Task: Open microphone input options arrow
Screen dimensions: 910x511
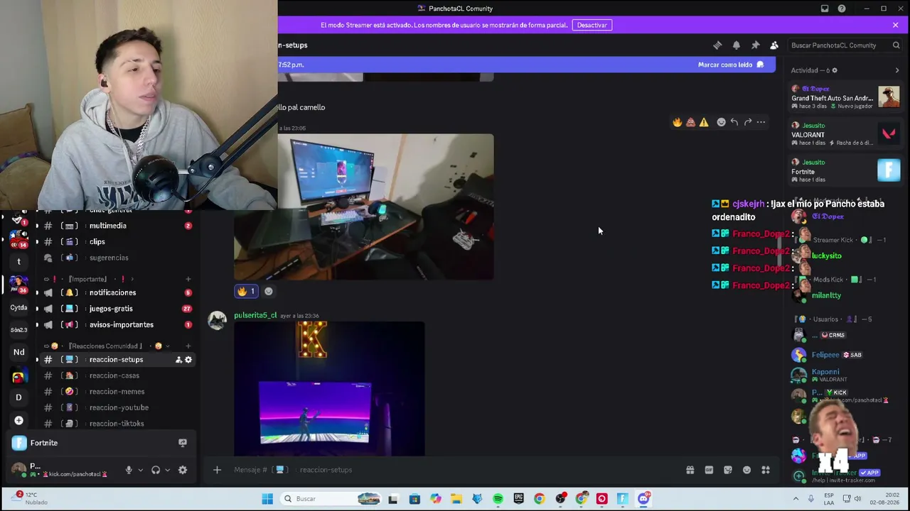Action: point(140,470)
